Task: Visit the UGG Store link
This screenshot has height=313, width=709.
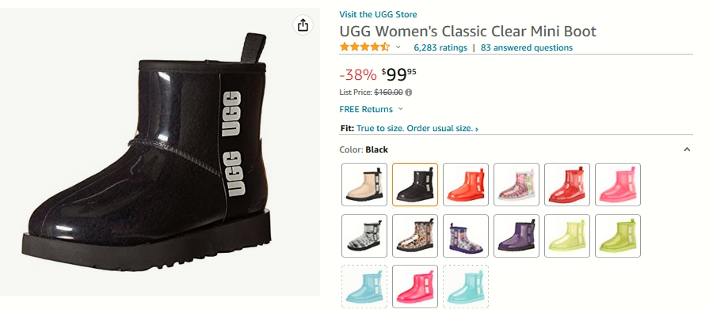Action: tap(378, 14)
